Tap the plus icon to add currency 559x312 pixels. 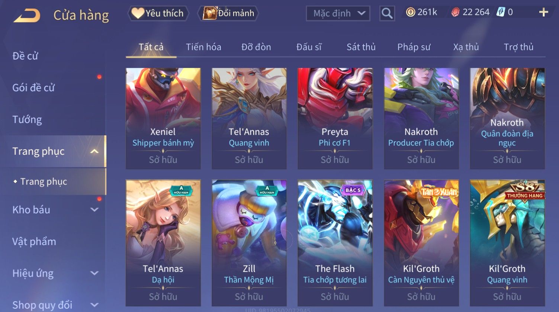point(543,12)
